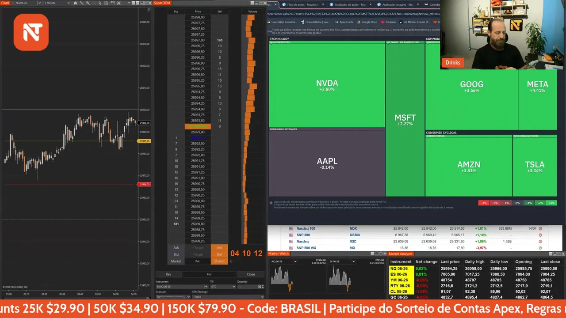Select the drawing tools pencil icon
The image size is (566, 318).
tap(82, 3)
